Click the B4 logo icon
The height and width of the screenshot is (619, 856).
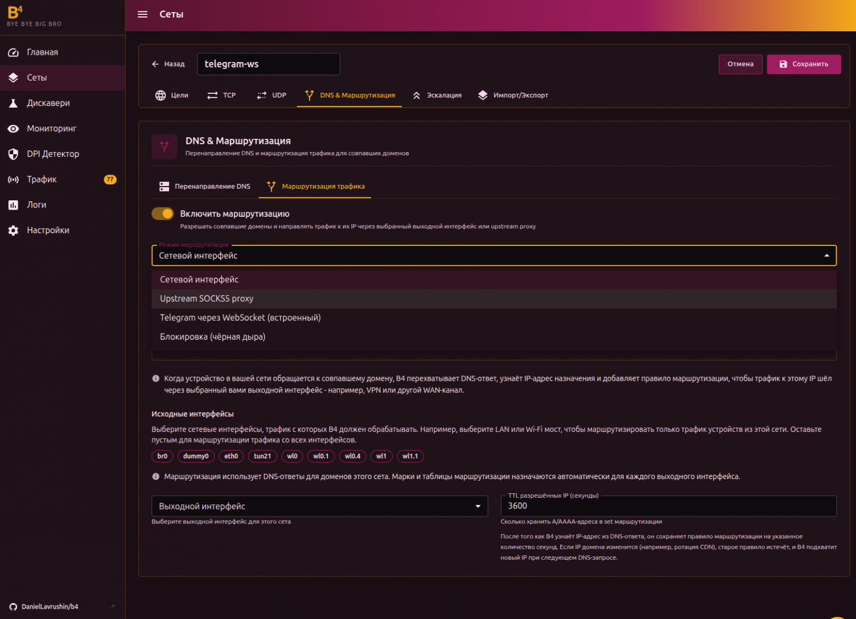15,12
